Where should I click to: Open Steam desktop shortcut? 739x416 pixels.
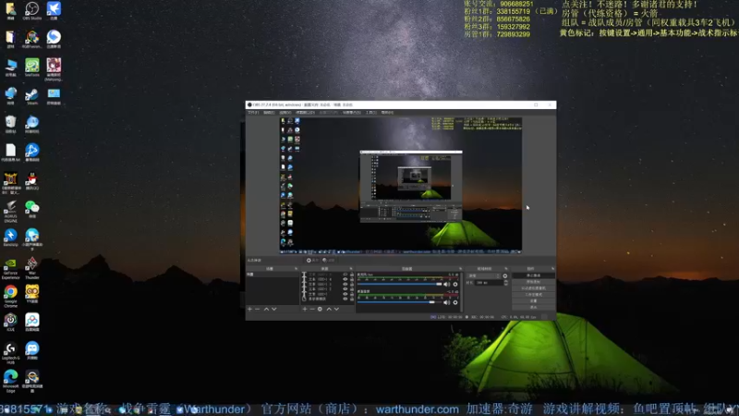[x=32, y=97]
